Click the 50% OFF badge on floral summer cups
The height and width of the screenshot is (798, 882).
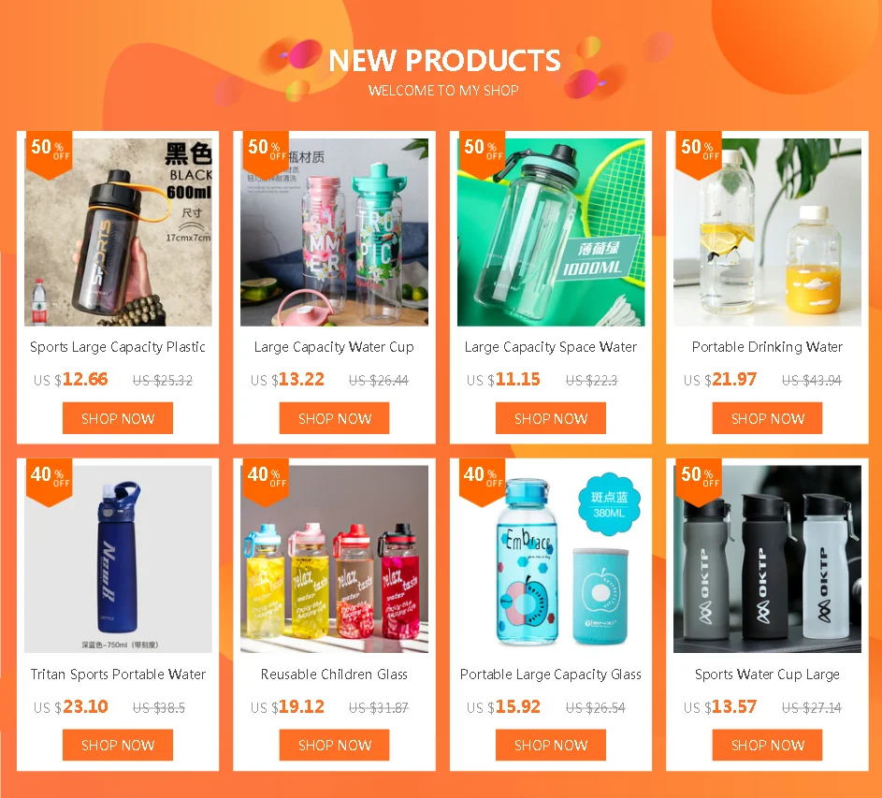(x=266, y=154)
